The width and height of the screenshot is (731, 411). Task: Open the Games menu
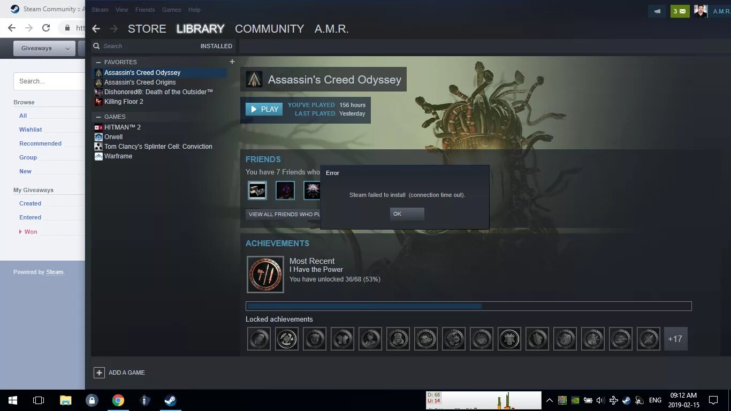[x=171, y=10]
